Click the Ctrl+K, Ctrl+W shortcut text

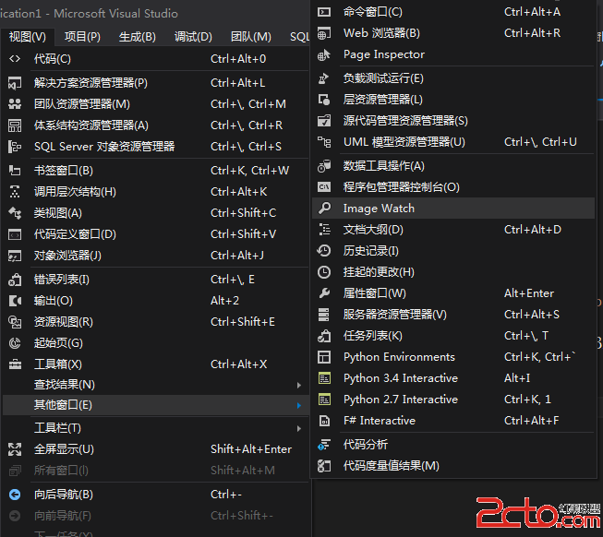(x=249, y=171)
